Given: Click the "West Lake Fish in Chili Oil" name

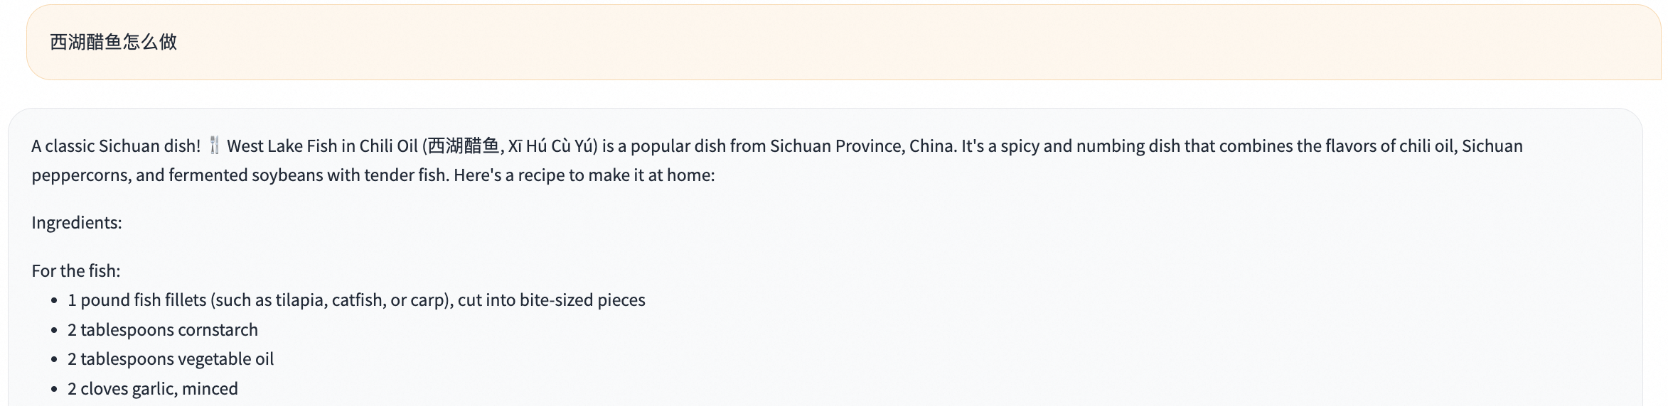Looking at the screenshot, I should coord(322,146).
